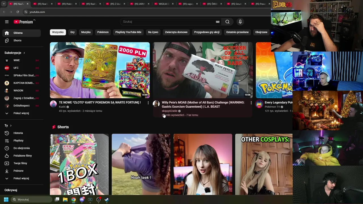Start voice search with microphone icon
The image size is (363, 204).
pos(240,22)
